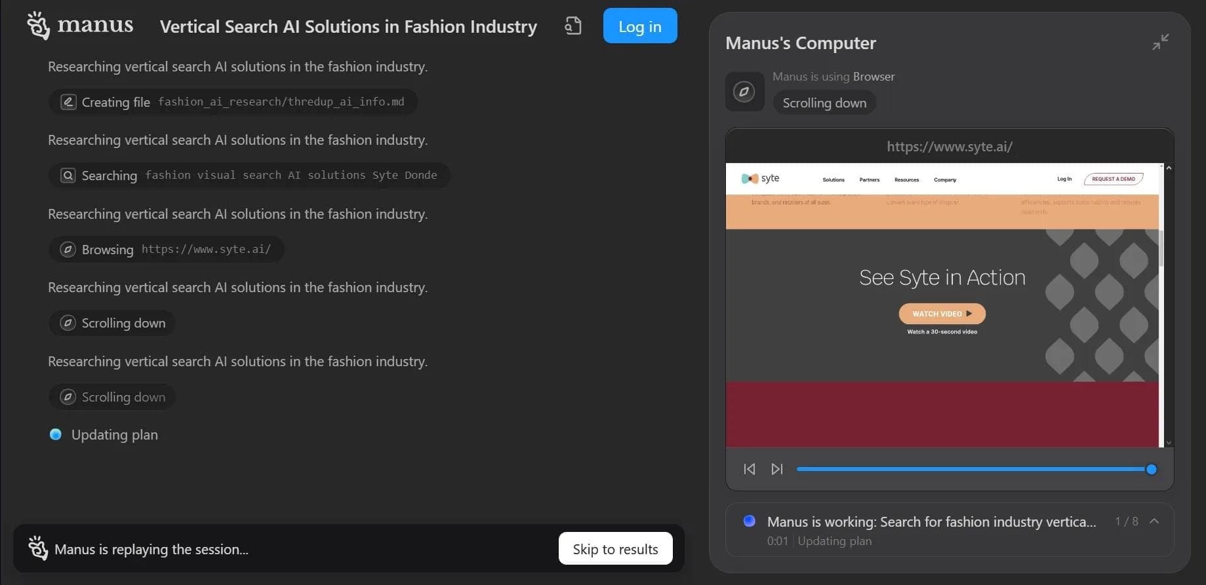Expand the task progress chevron near 1 / 8
The height and width of the screenshot is (585, 1206).
point(1154,521)
